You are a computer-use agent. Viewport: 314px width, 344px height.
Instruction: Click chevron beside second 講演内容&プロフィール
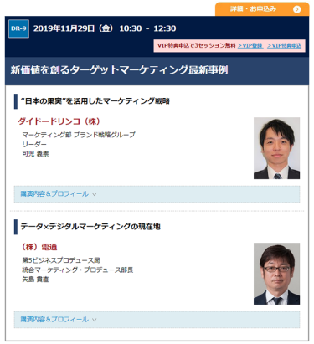(x=95, y=320)
